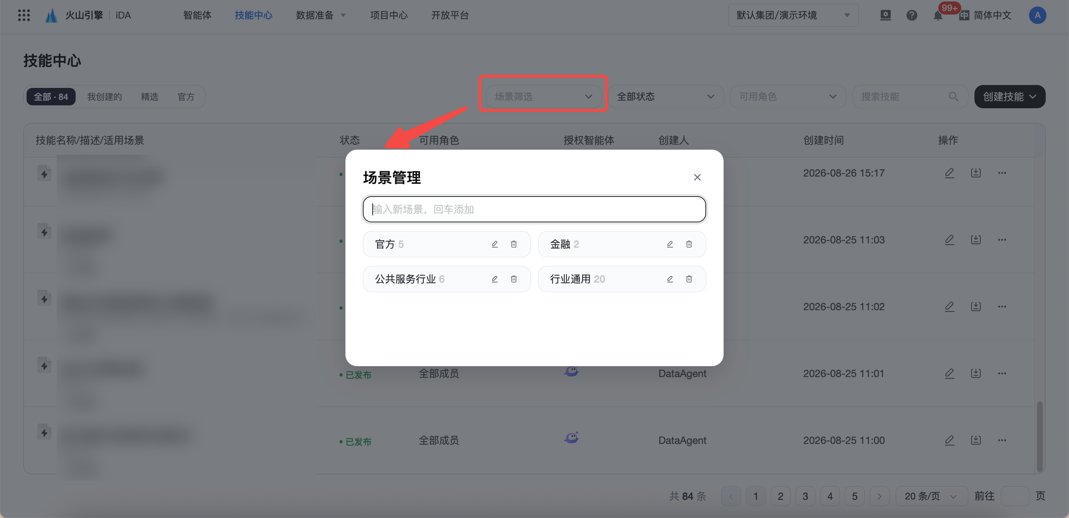1069x518 pixels.
Task: Delete the 公共服务行业 scene
Action: click(x=514, y=279)
